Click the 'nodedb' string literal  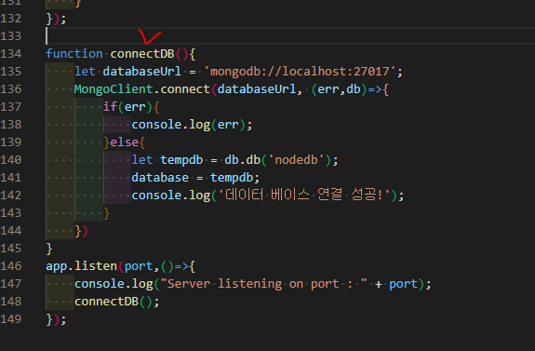[x=296, y=160]
